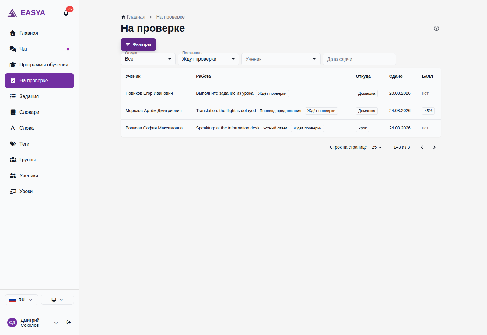Click the Чат speech-bubble icon in sidebar
The width and height of the screenshot is (487, 335).
point(13,49)
